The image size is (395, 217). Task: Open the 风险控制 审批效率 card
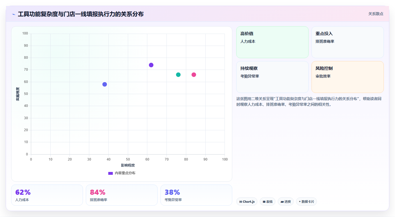(348, 77)
